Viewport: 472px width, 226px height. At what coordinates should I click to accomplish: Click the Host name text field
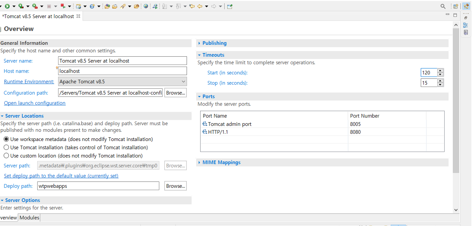(122, 71)
